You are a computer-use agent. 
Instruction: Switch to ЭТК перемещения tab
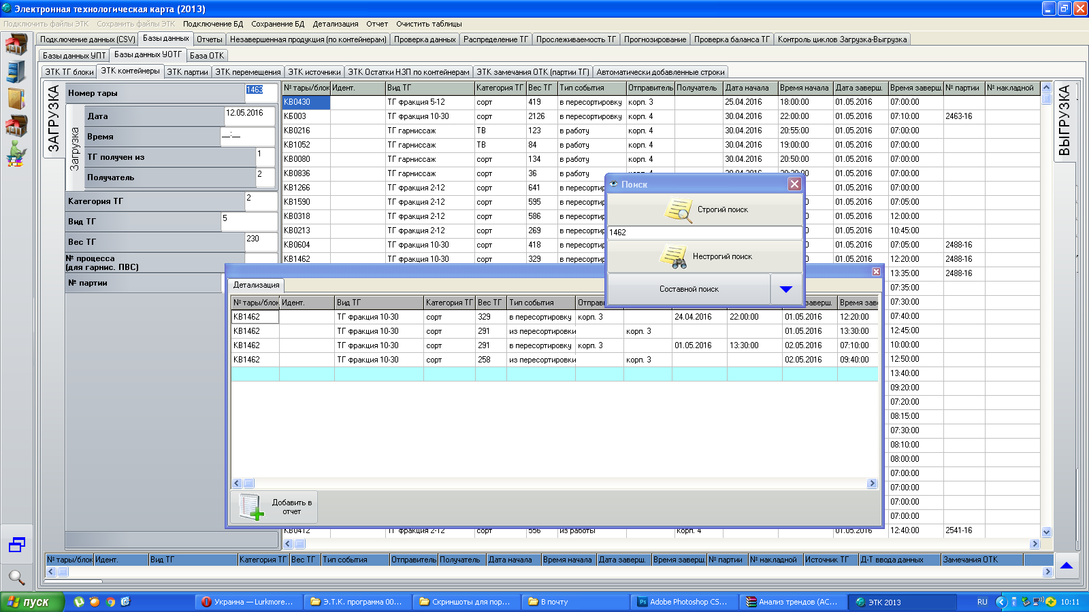point(248,72)
